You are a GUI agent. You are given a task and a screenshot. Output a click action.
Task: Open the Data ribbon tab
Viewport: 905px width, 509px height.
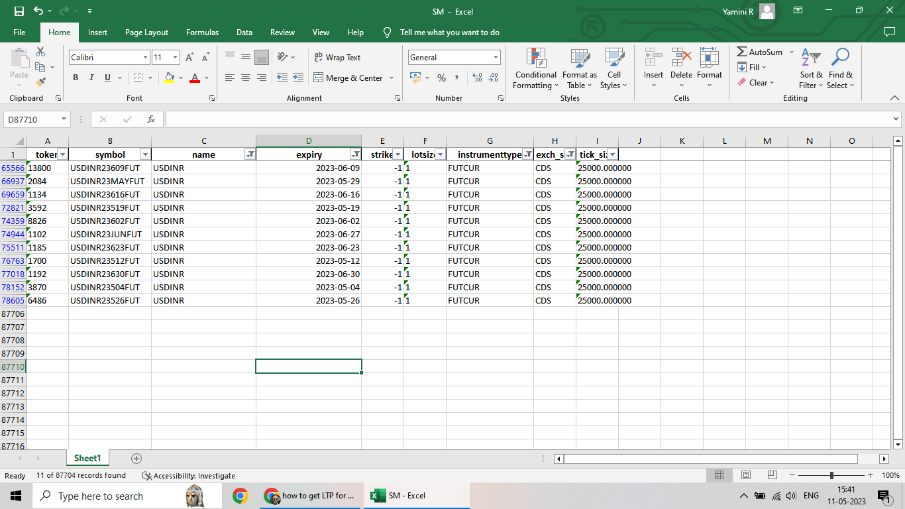(x=244, y=32)
